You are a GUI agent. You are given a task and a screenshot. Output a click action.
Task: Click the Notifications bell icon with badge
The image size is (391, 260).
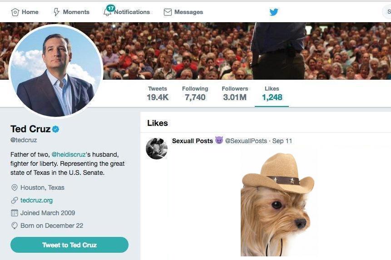(108, 12)
